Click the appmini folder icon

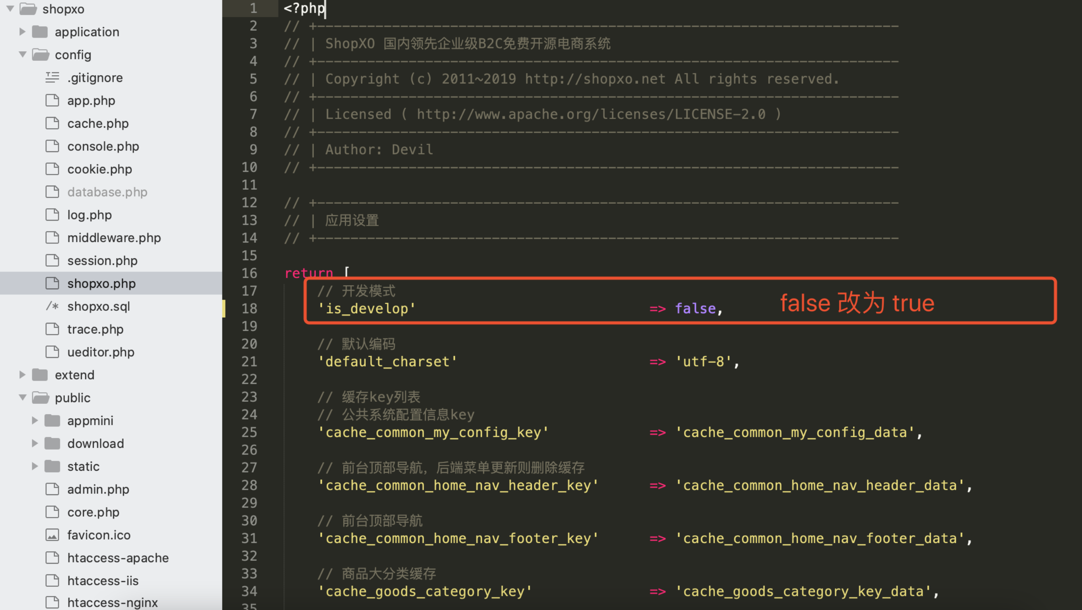pos(52,420)
